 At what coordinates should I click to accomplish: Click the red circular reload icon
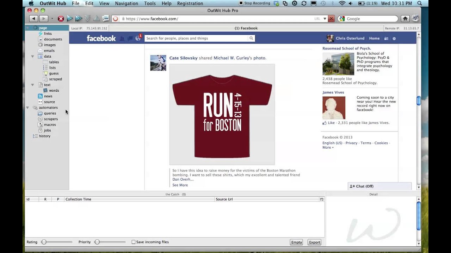pos(115,19)
